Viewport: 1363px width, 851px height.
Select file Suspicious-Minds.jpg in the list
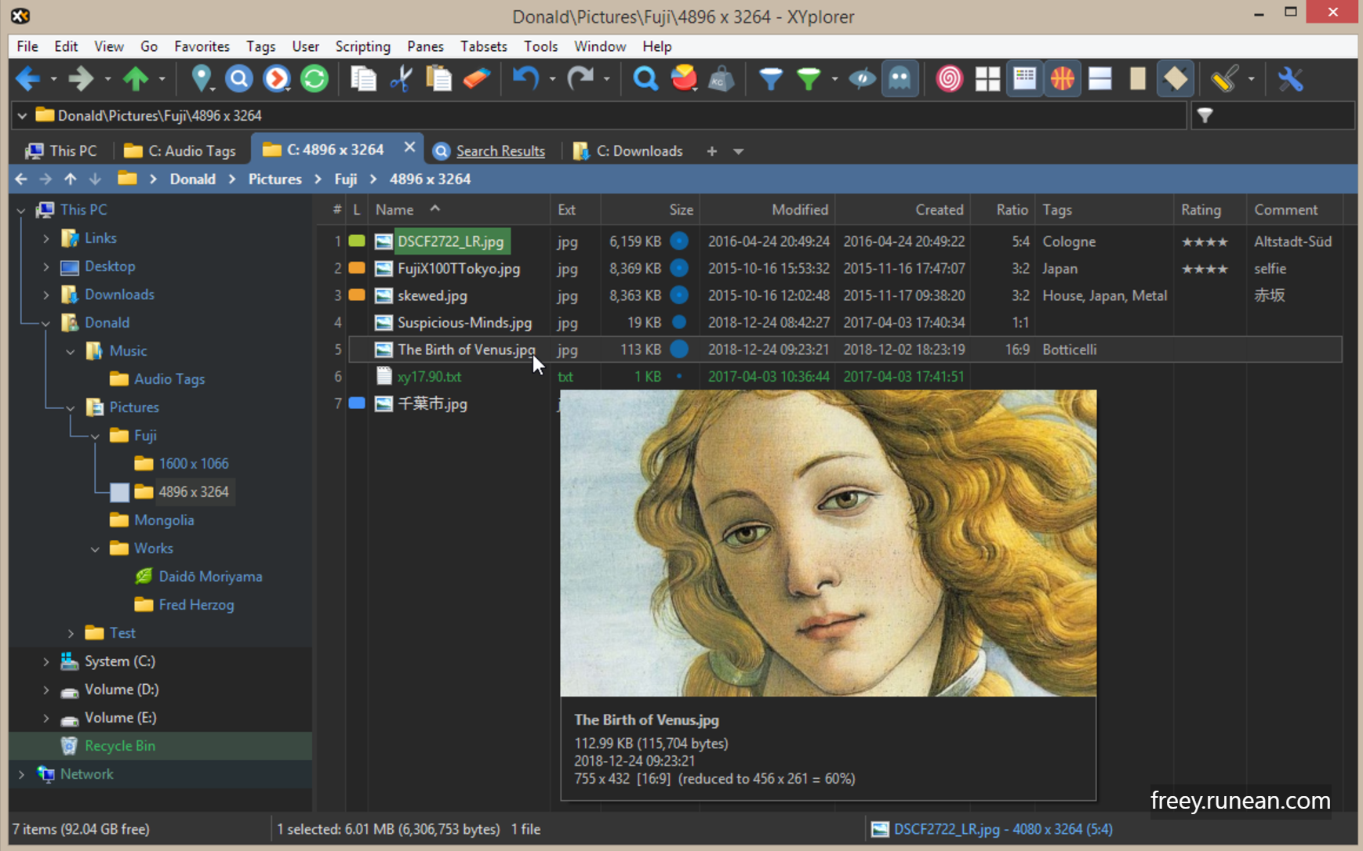(464, 322)
